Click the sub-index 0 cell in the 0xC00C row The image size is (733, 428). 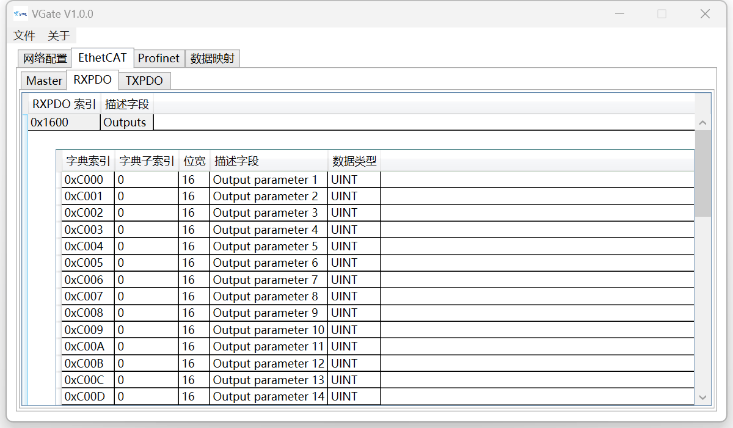(147, 380)
